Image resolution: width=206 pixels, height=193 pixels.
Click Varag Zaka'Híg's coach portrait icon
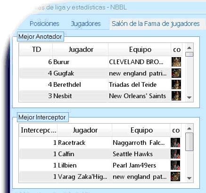[x=175, y=176]
